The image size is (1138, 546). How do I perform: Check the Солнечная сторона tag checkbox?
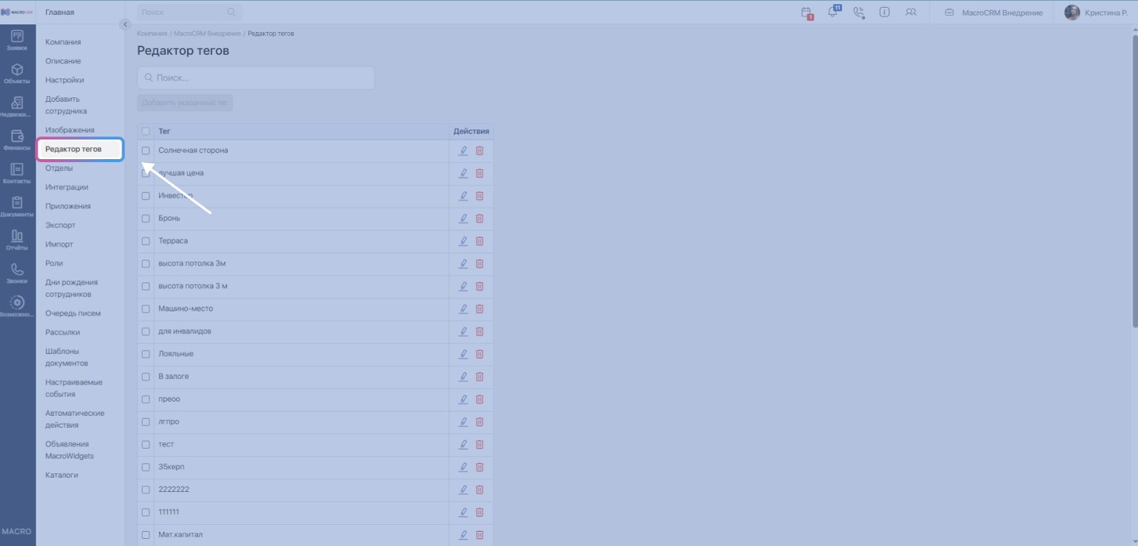pyautogui.click(x=146, y=151)
